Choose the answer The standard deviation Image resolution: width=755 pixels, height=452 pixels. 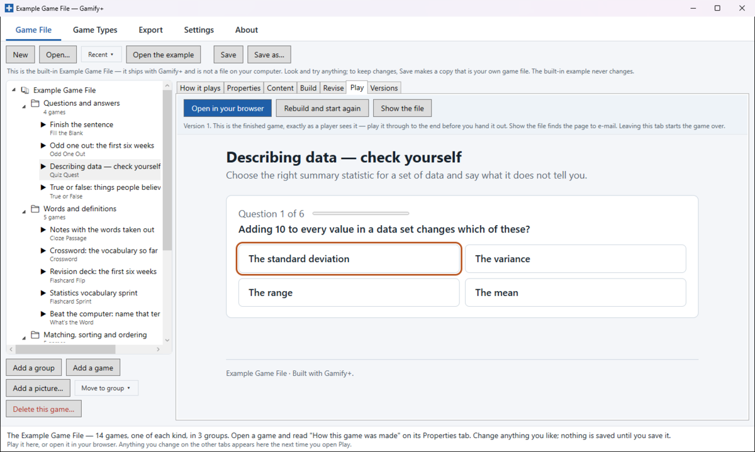349,259
